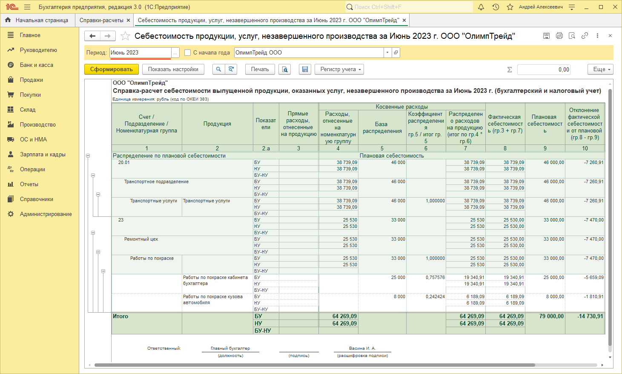Click the print preview icon
Image resolution: width=622 pixels, height=374 pixels.
coord(285,69)
